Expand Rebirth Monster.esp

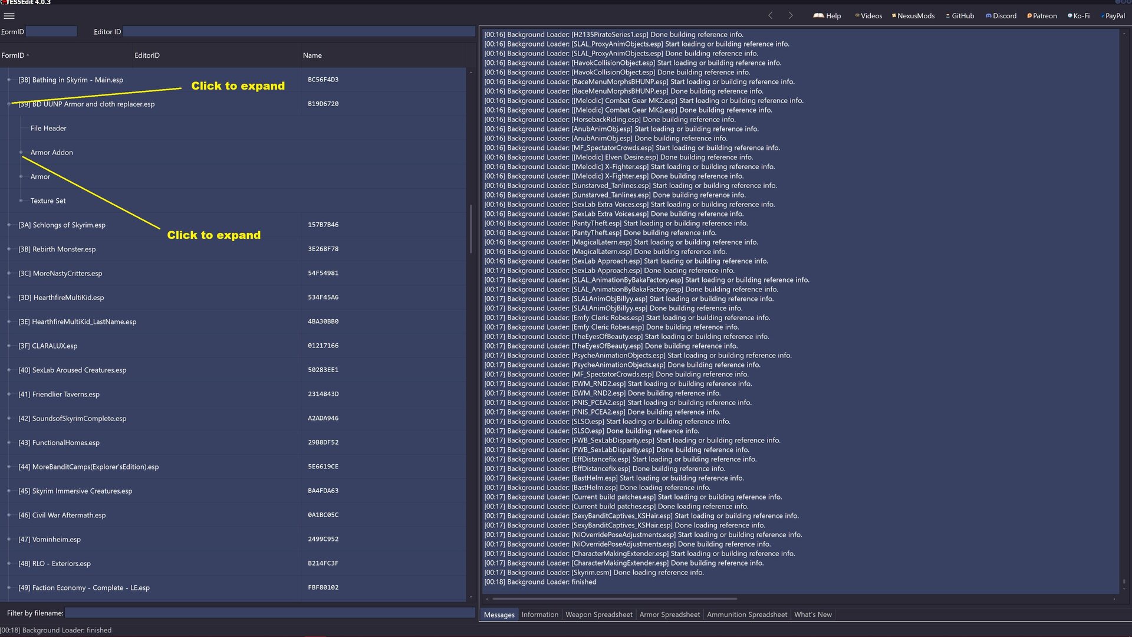point(9,249)
